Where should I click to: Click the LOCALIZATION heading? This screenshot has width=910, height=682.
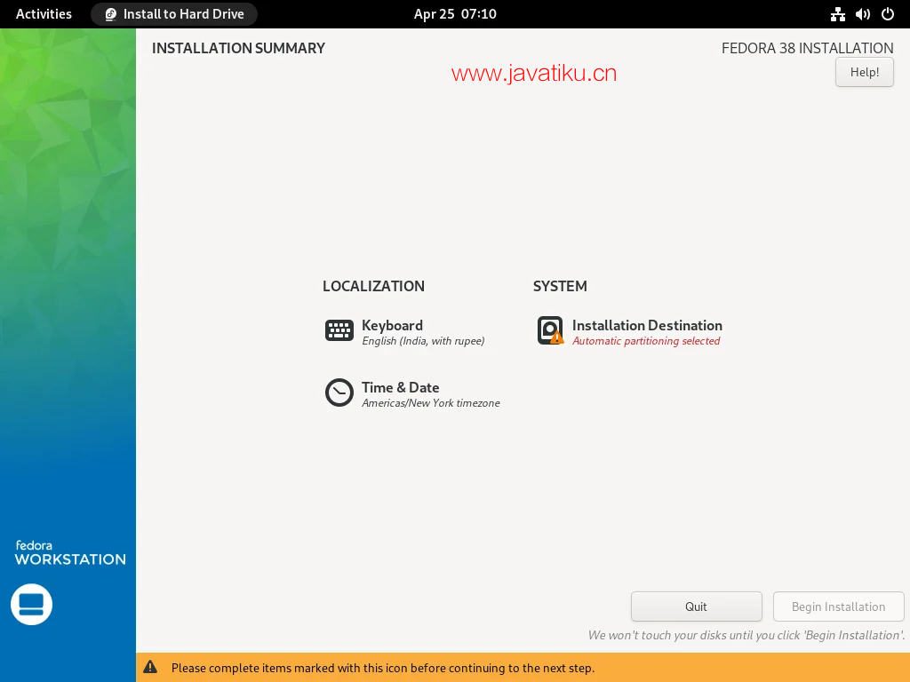click(x=373, y=286)
